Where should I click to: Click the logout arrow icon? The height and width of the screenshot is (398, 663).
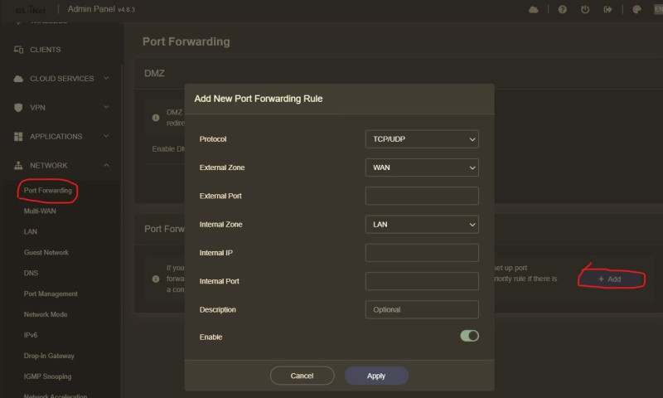pyautogui.click(x=607, y=9)
